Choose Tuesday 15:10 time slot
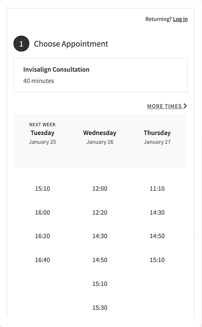The width and height of the screenshot is (202, 327). pos(42,189)
